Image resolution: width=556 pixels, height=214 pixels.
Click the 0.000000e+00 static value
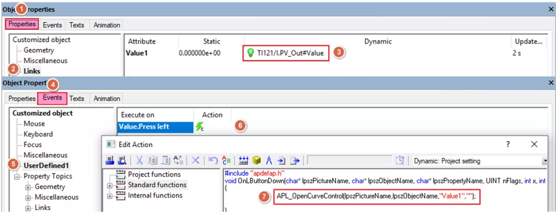[200, 53]
